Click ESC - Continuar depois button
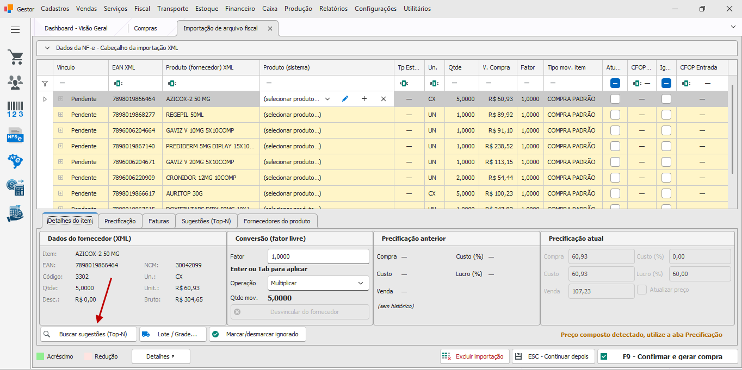 click(554, 356)
